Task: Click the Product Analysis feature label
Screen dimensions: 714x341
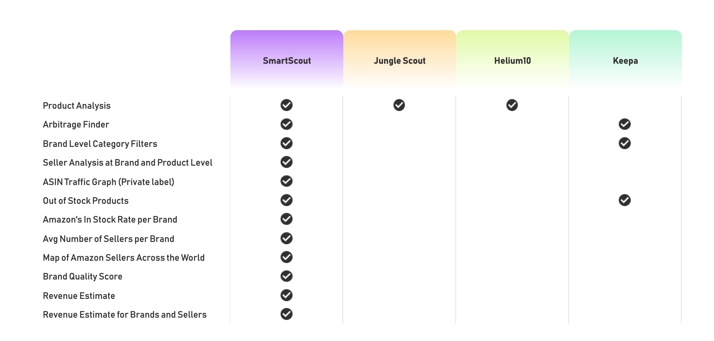Action: point(77,106)
